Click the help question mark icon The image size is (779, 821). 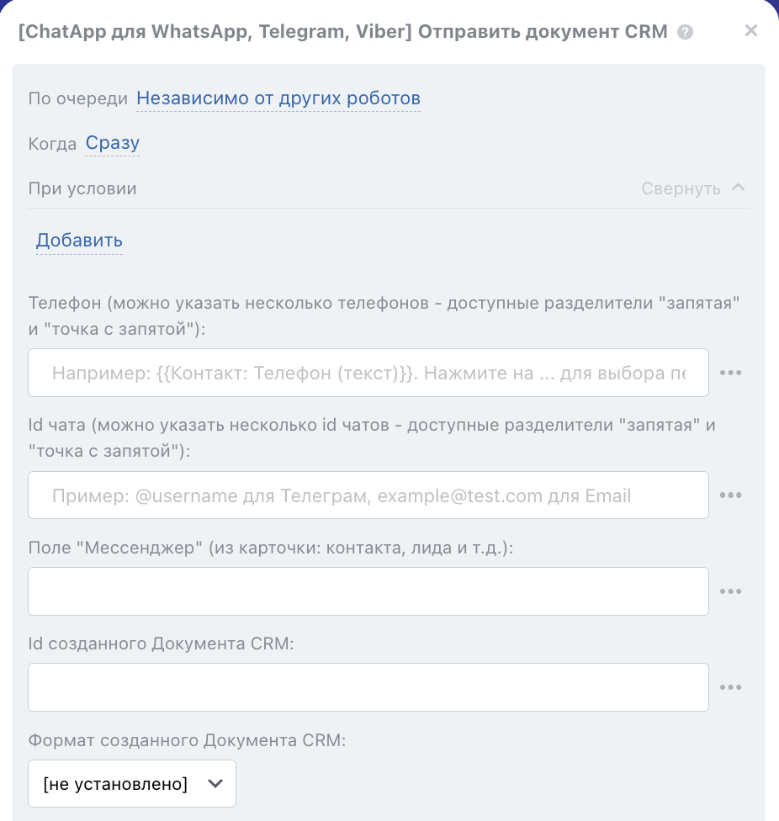click(686, 33)
